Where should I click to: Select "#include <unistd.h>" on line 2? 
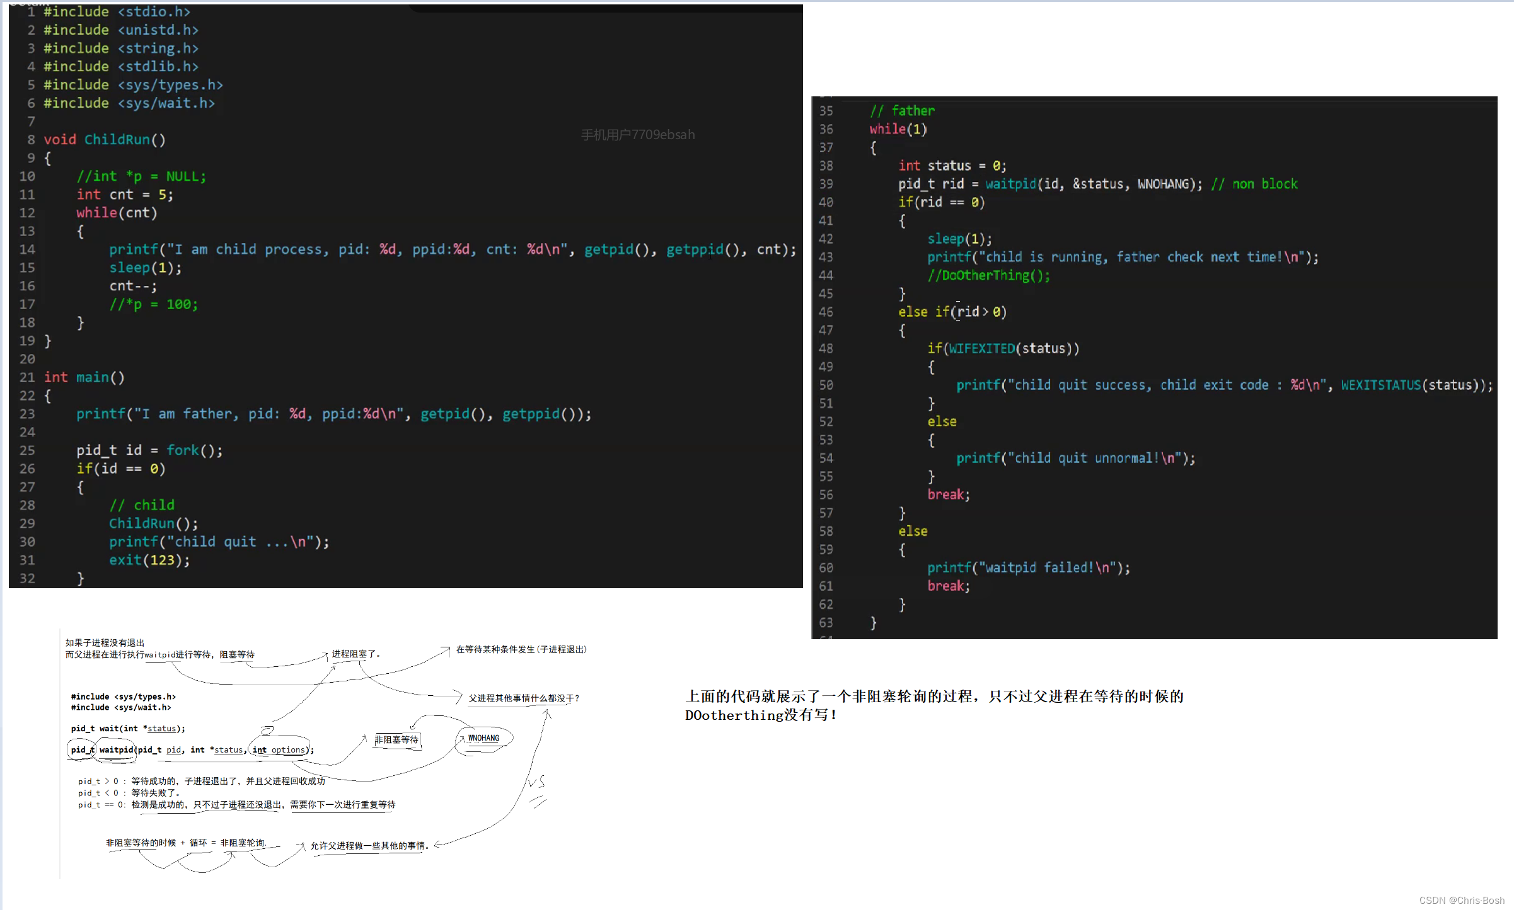[120, 30]
